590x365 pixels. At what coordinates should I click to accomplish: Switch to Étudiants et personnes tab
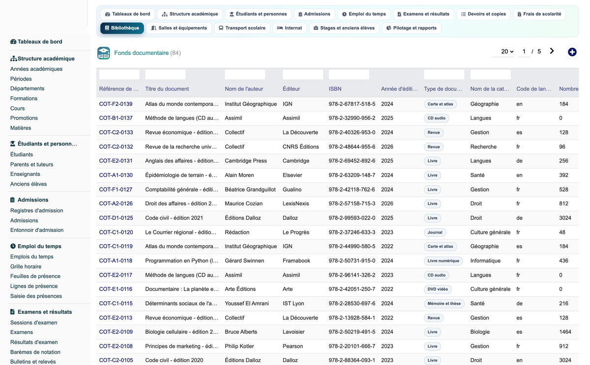tap(258, 14)
